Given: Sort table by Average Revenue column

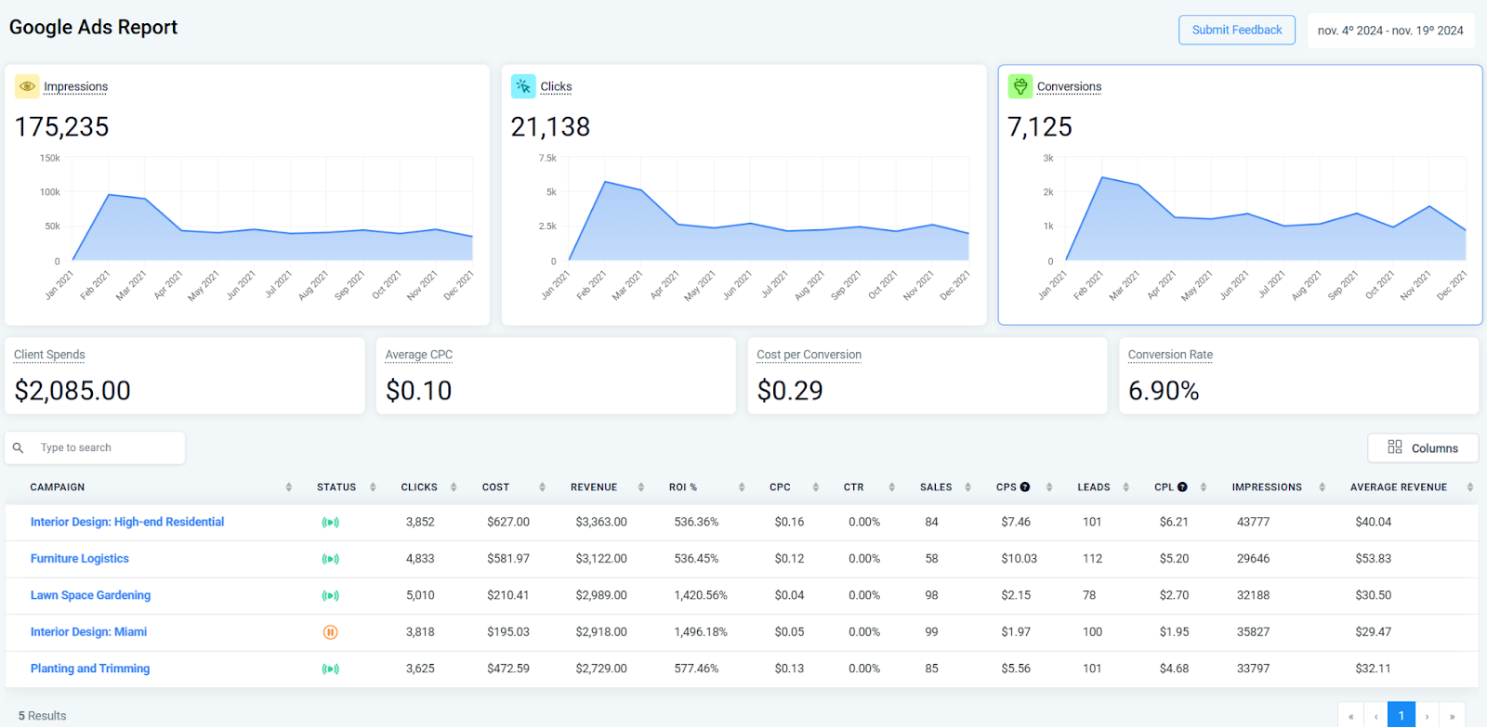Looking at the screenshot, I should click(x=1469, y=487).
